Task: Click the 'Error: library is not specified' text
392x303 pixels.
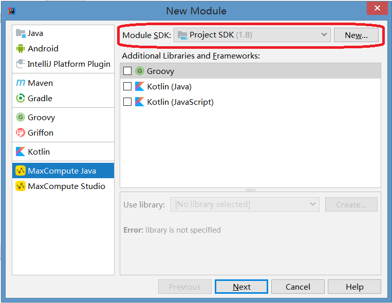Action: coord(172,230)
